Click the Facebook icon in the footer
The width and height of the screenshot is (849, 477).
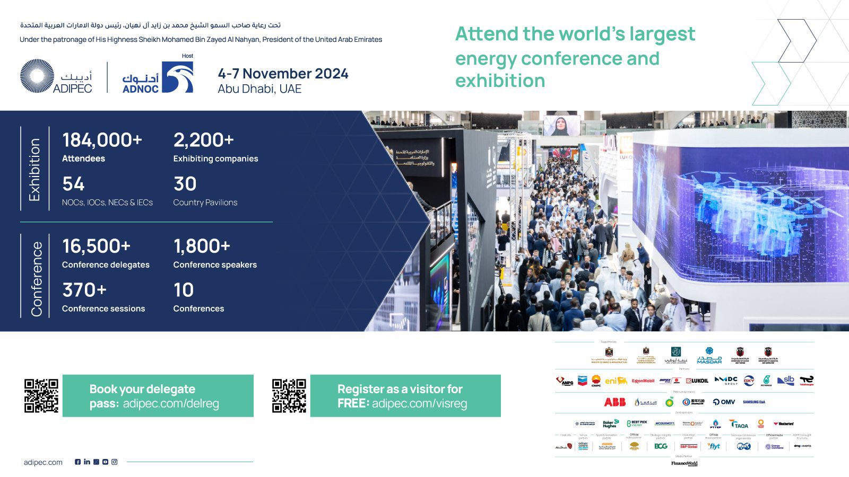(77, 462)
